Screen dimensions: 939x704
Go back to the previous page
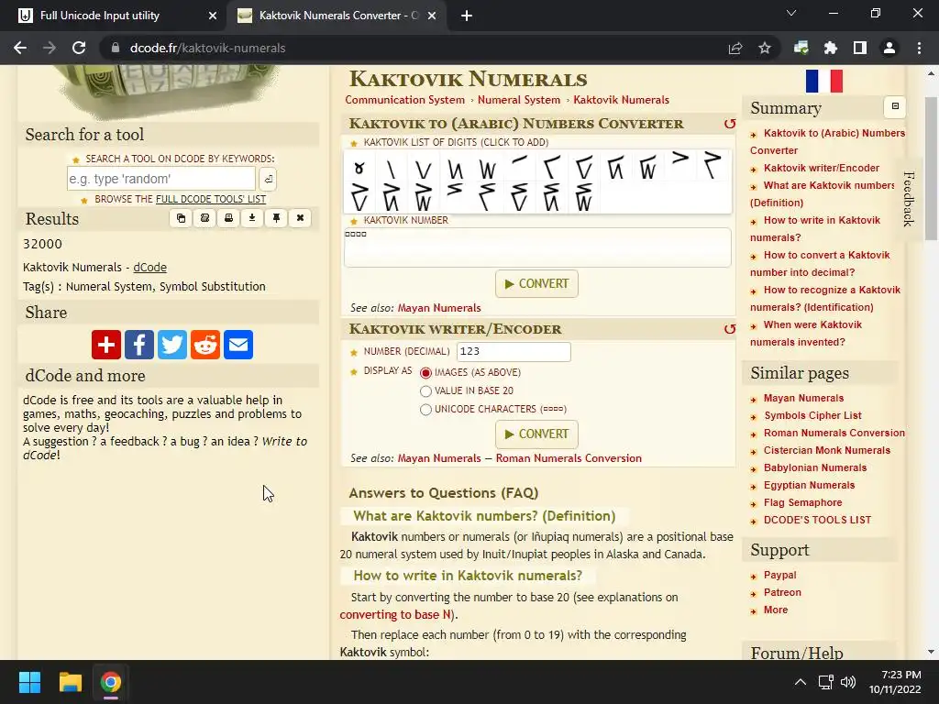20,48
